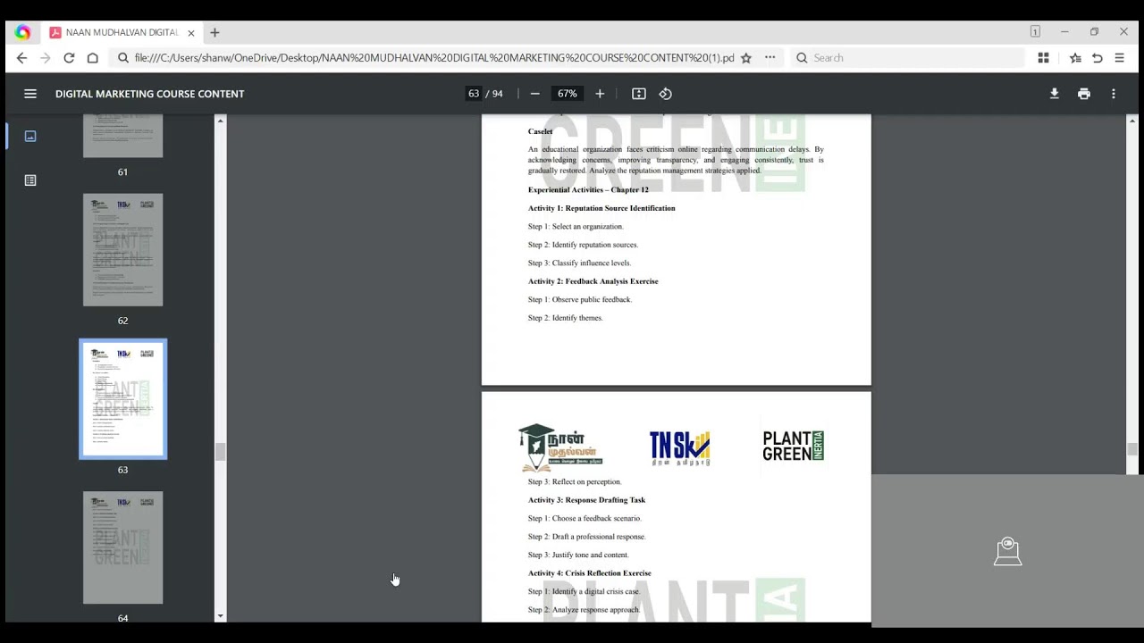The height and width of the screenshot is (643, 1144).
Task: Click Experiential Activities – Chapter 12 heading
Action: pos(588,189)
